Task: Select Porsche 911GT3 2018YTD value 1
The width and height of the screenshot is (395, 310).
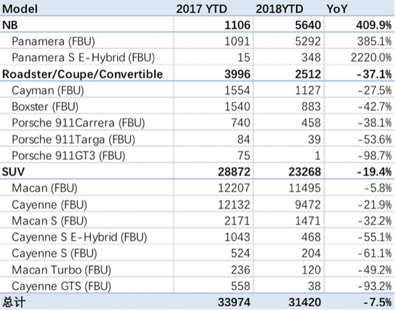Action: coord(306,155)
